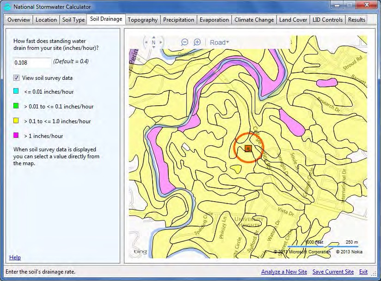Switch to the Precipitation tab
Image resolution: width=381 pixels, height=281 pixels.
178,20
